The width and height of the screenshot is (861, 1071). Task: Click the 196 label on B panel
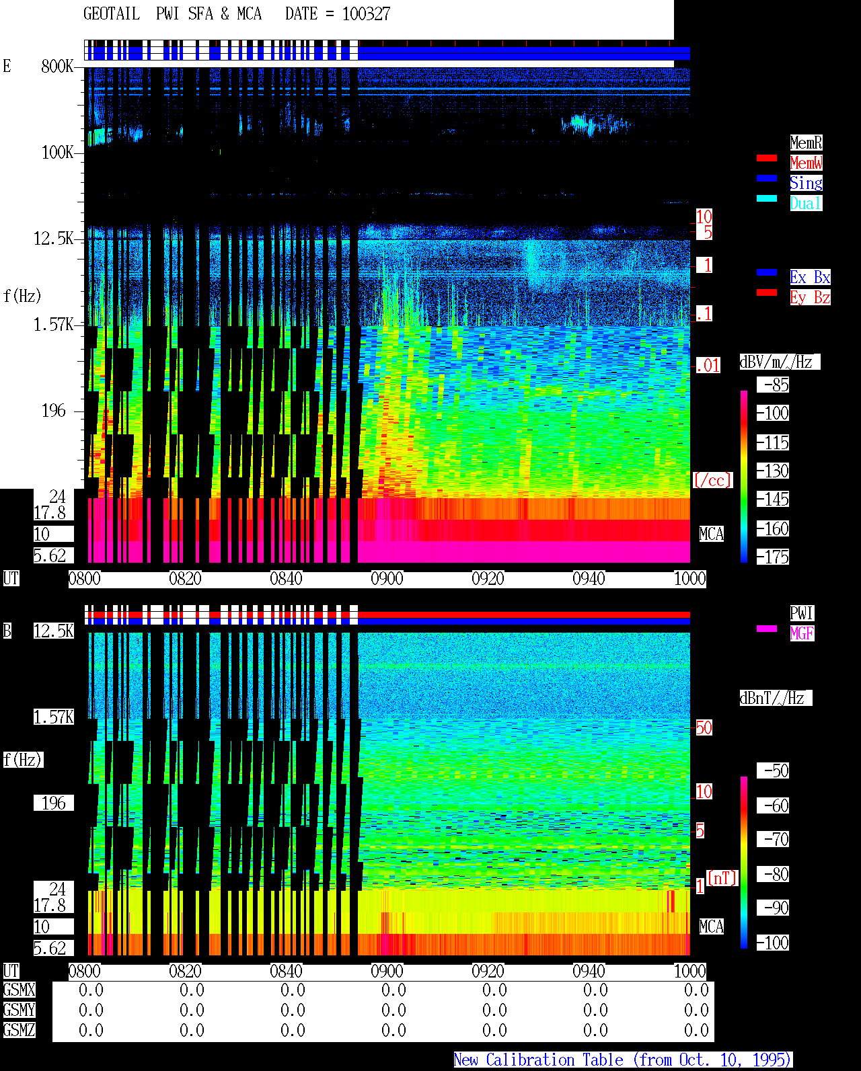click(54, 803)
